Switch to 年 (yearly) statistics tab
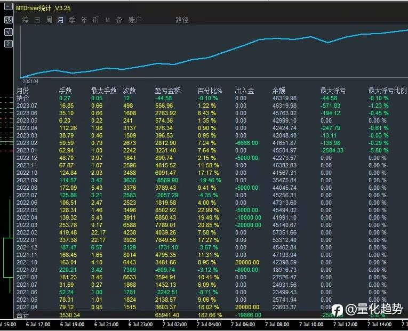408x331 pixels. pos(84,20)
